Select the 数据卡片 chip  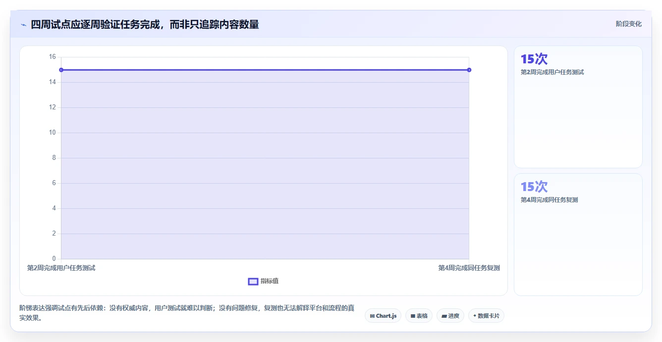486,316
